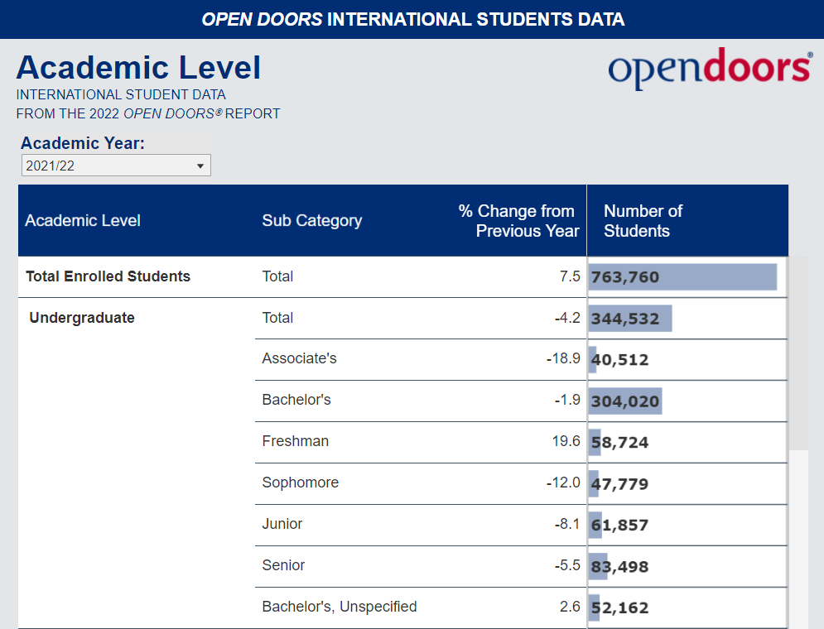Click the Open Doors logo
This screenshot has height=629, width=824.
(x=710, y=70)
